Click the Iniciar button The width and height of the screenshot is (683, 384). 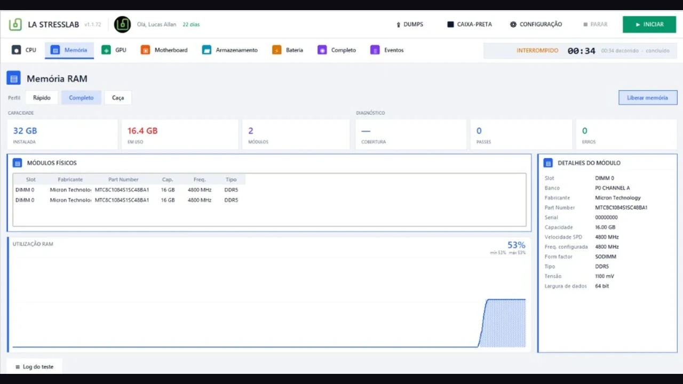pyautogui.click(x=649, y=25)
